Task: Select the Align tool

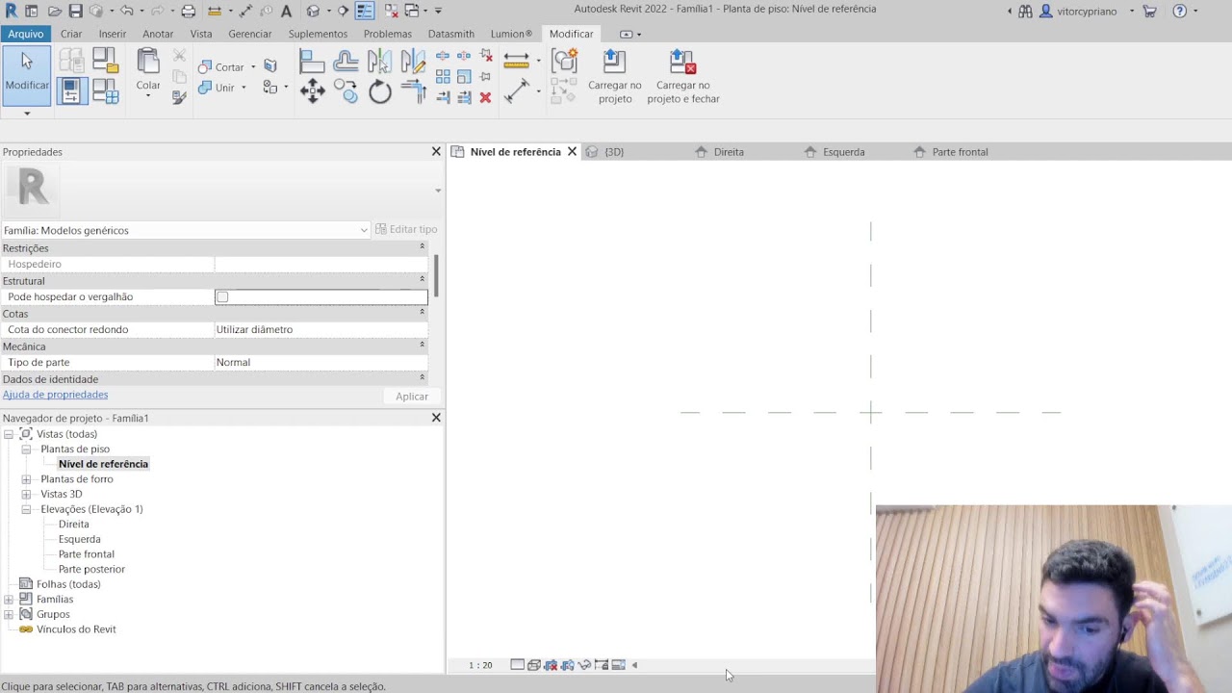Action: (312, 62)
